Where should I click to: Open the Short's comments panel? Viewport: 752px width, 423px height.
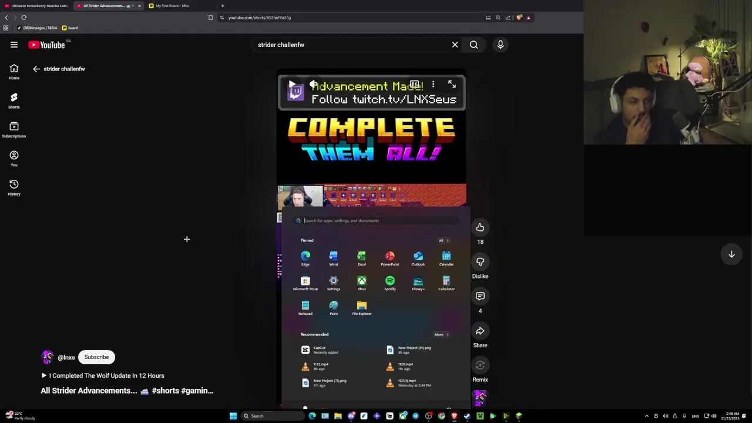point(480,296)
